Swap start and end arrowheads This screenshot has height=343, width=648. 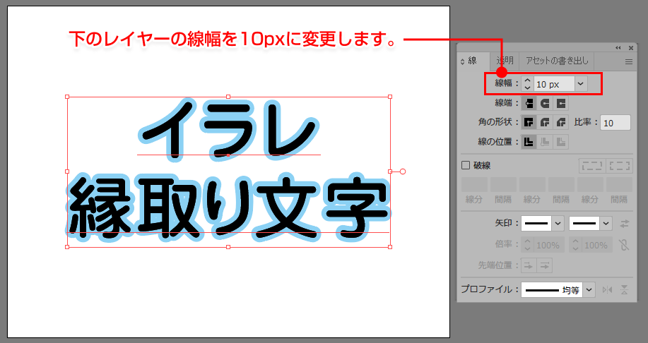(x=625, y=223)
